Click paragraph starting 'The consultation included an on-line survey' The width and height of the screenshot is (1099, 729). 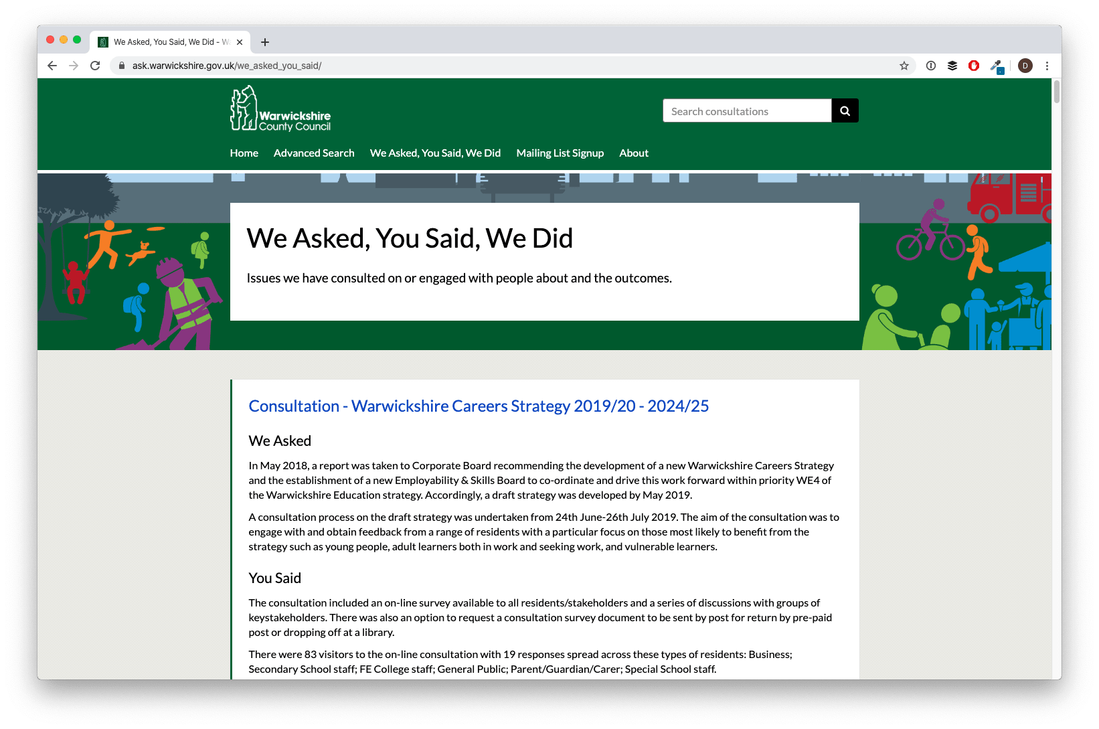[x=541, y=618]
